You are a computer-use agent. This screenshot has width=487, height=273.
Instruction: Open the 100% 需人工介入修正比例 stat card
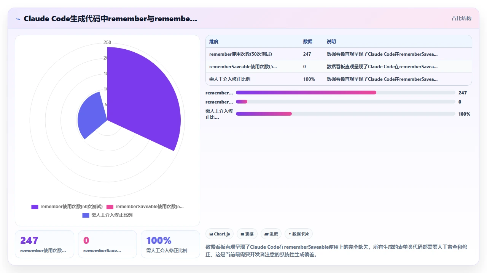(170, 244)
